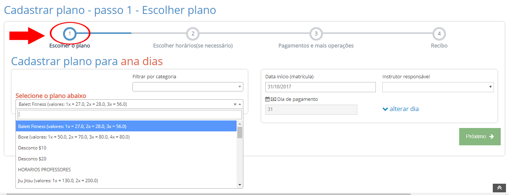The image size is (509, 195).
Task: Collapse the plan selection dropdown
Action: (x=240, y=104)
